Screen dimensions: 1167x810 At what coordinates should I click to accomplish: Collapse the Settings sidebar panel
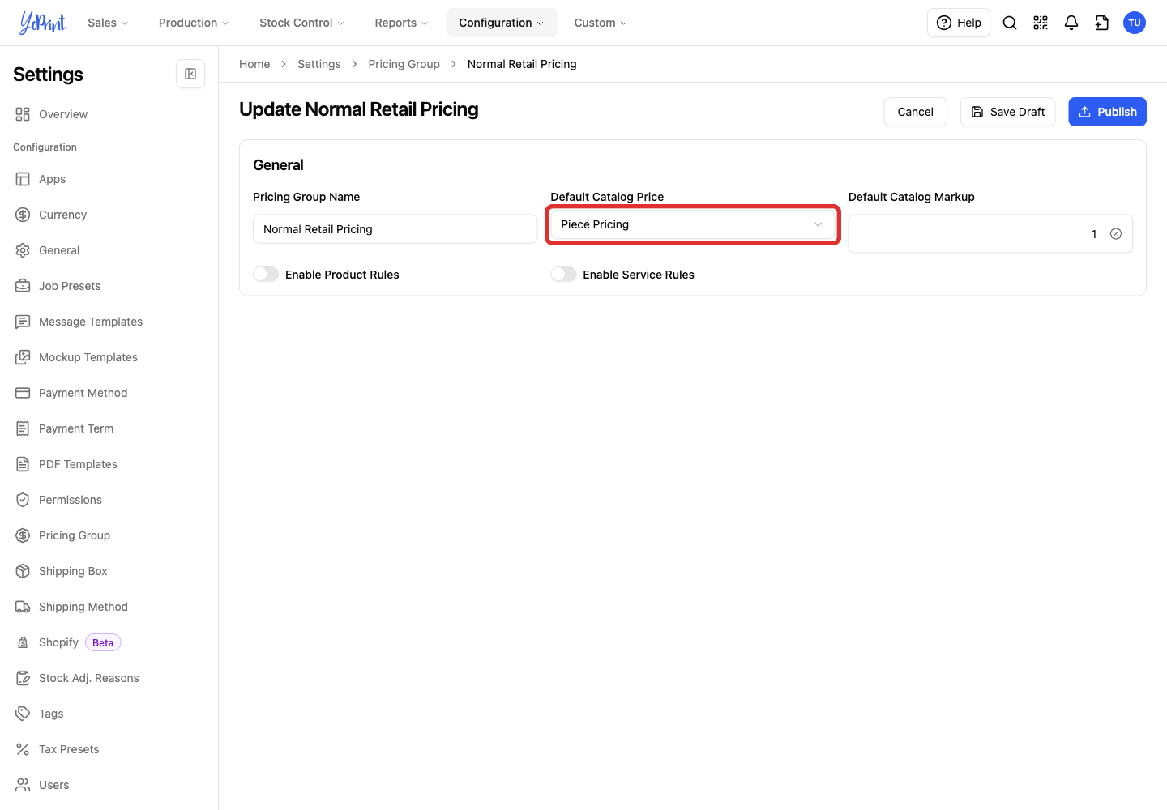click(x=190, y=74)
